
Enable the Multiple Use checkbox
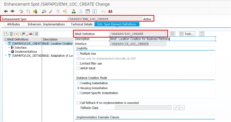click(x=78, y=54)
